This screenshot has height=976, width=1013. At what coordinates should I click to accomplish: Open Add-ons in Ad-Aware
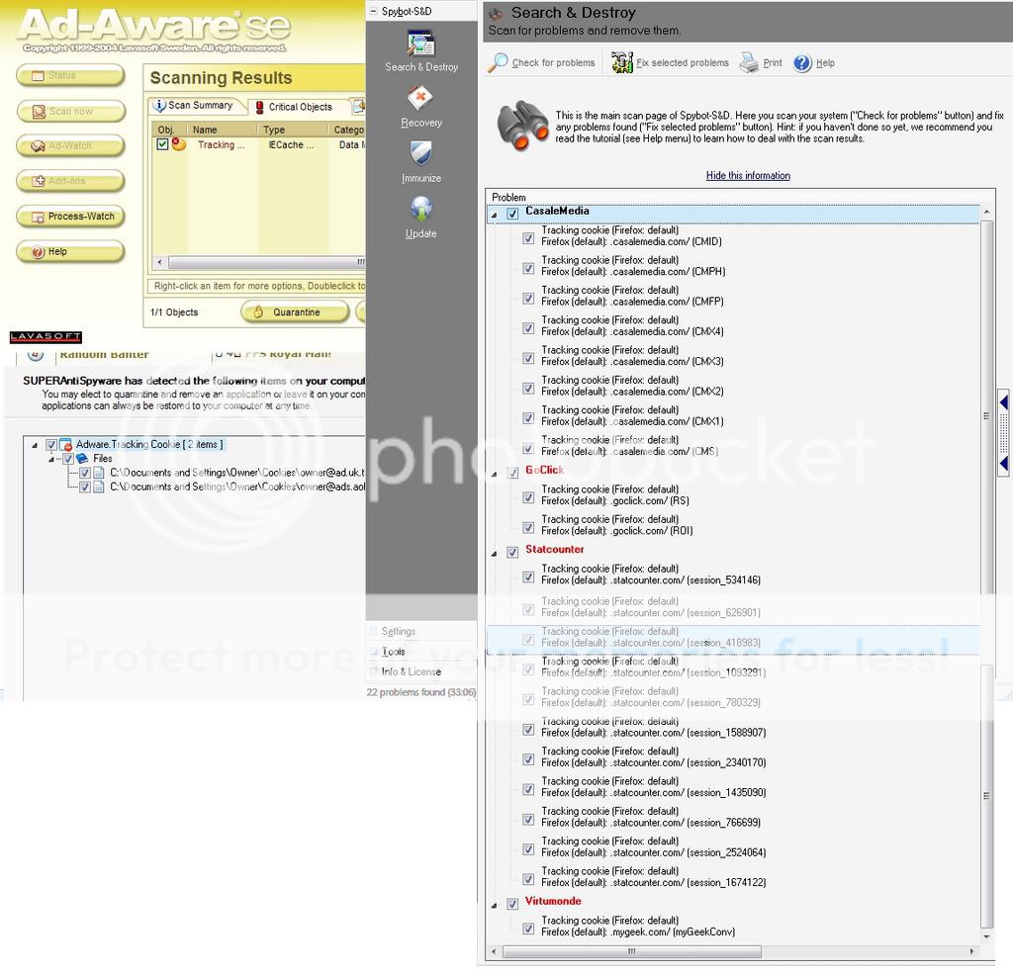tap(70, 182)
